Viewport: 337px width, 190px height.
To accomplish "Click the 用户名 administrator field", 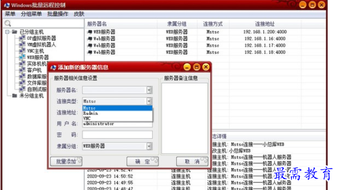I will 117,124.
